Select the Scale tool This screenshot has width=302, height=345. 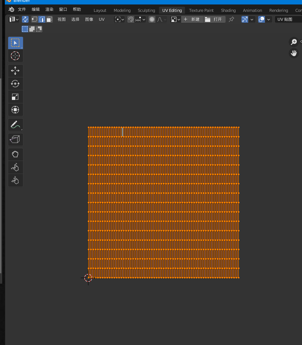pyautogui.click(x=15, y=97)
